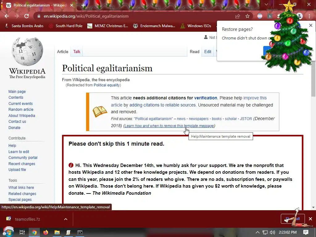
Task: Select the Read tab
Action: pyautogui.click(x=194, y=52)
